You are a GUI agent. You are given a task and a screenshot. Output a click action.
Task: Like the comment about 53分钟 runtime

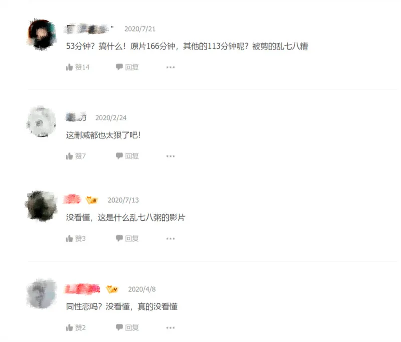point(78,67)
